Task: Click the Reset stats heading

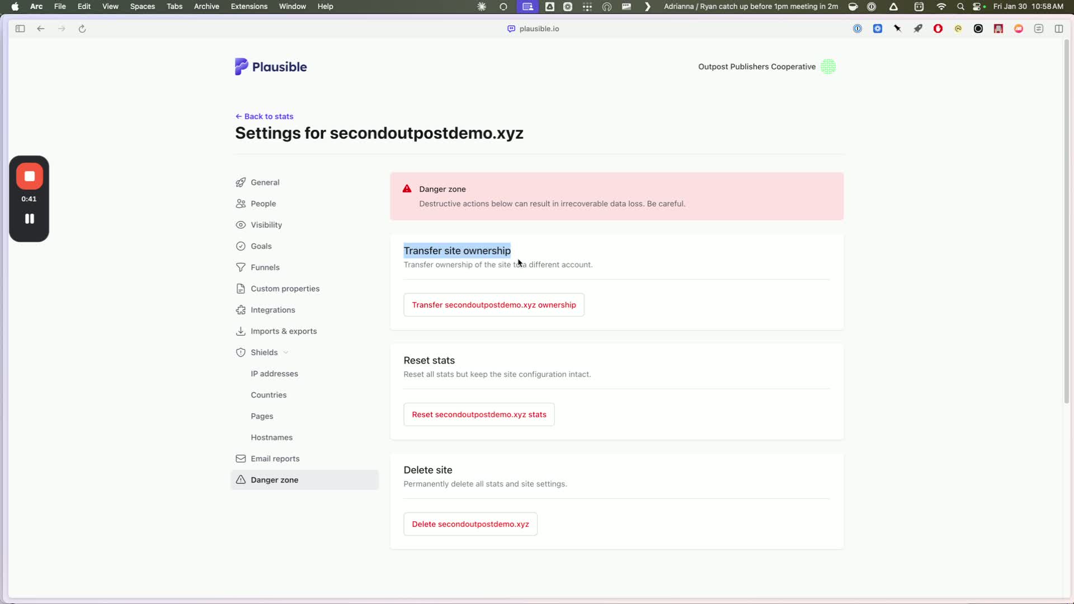Action: (429, 360)
